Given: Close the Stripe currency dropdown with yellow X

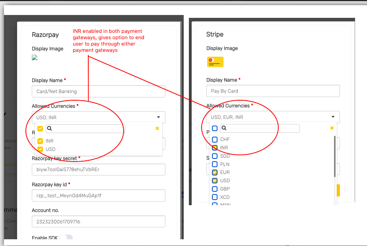Looking at the screenshot, I should click(332, 128).
